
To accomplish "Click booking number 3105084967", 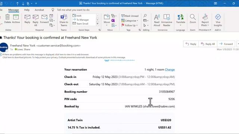I will (x=167, y=92).
